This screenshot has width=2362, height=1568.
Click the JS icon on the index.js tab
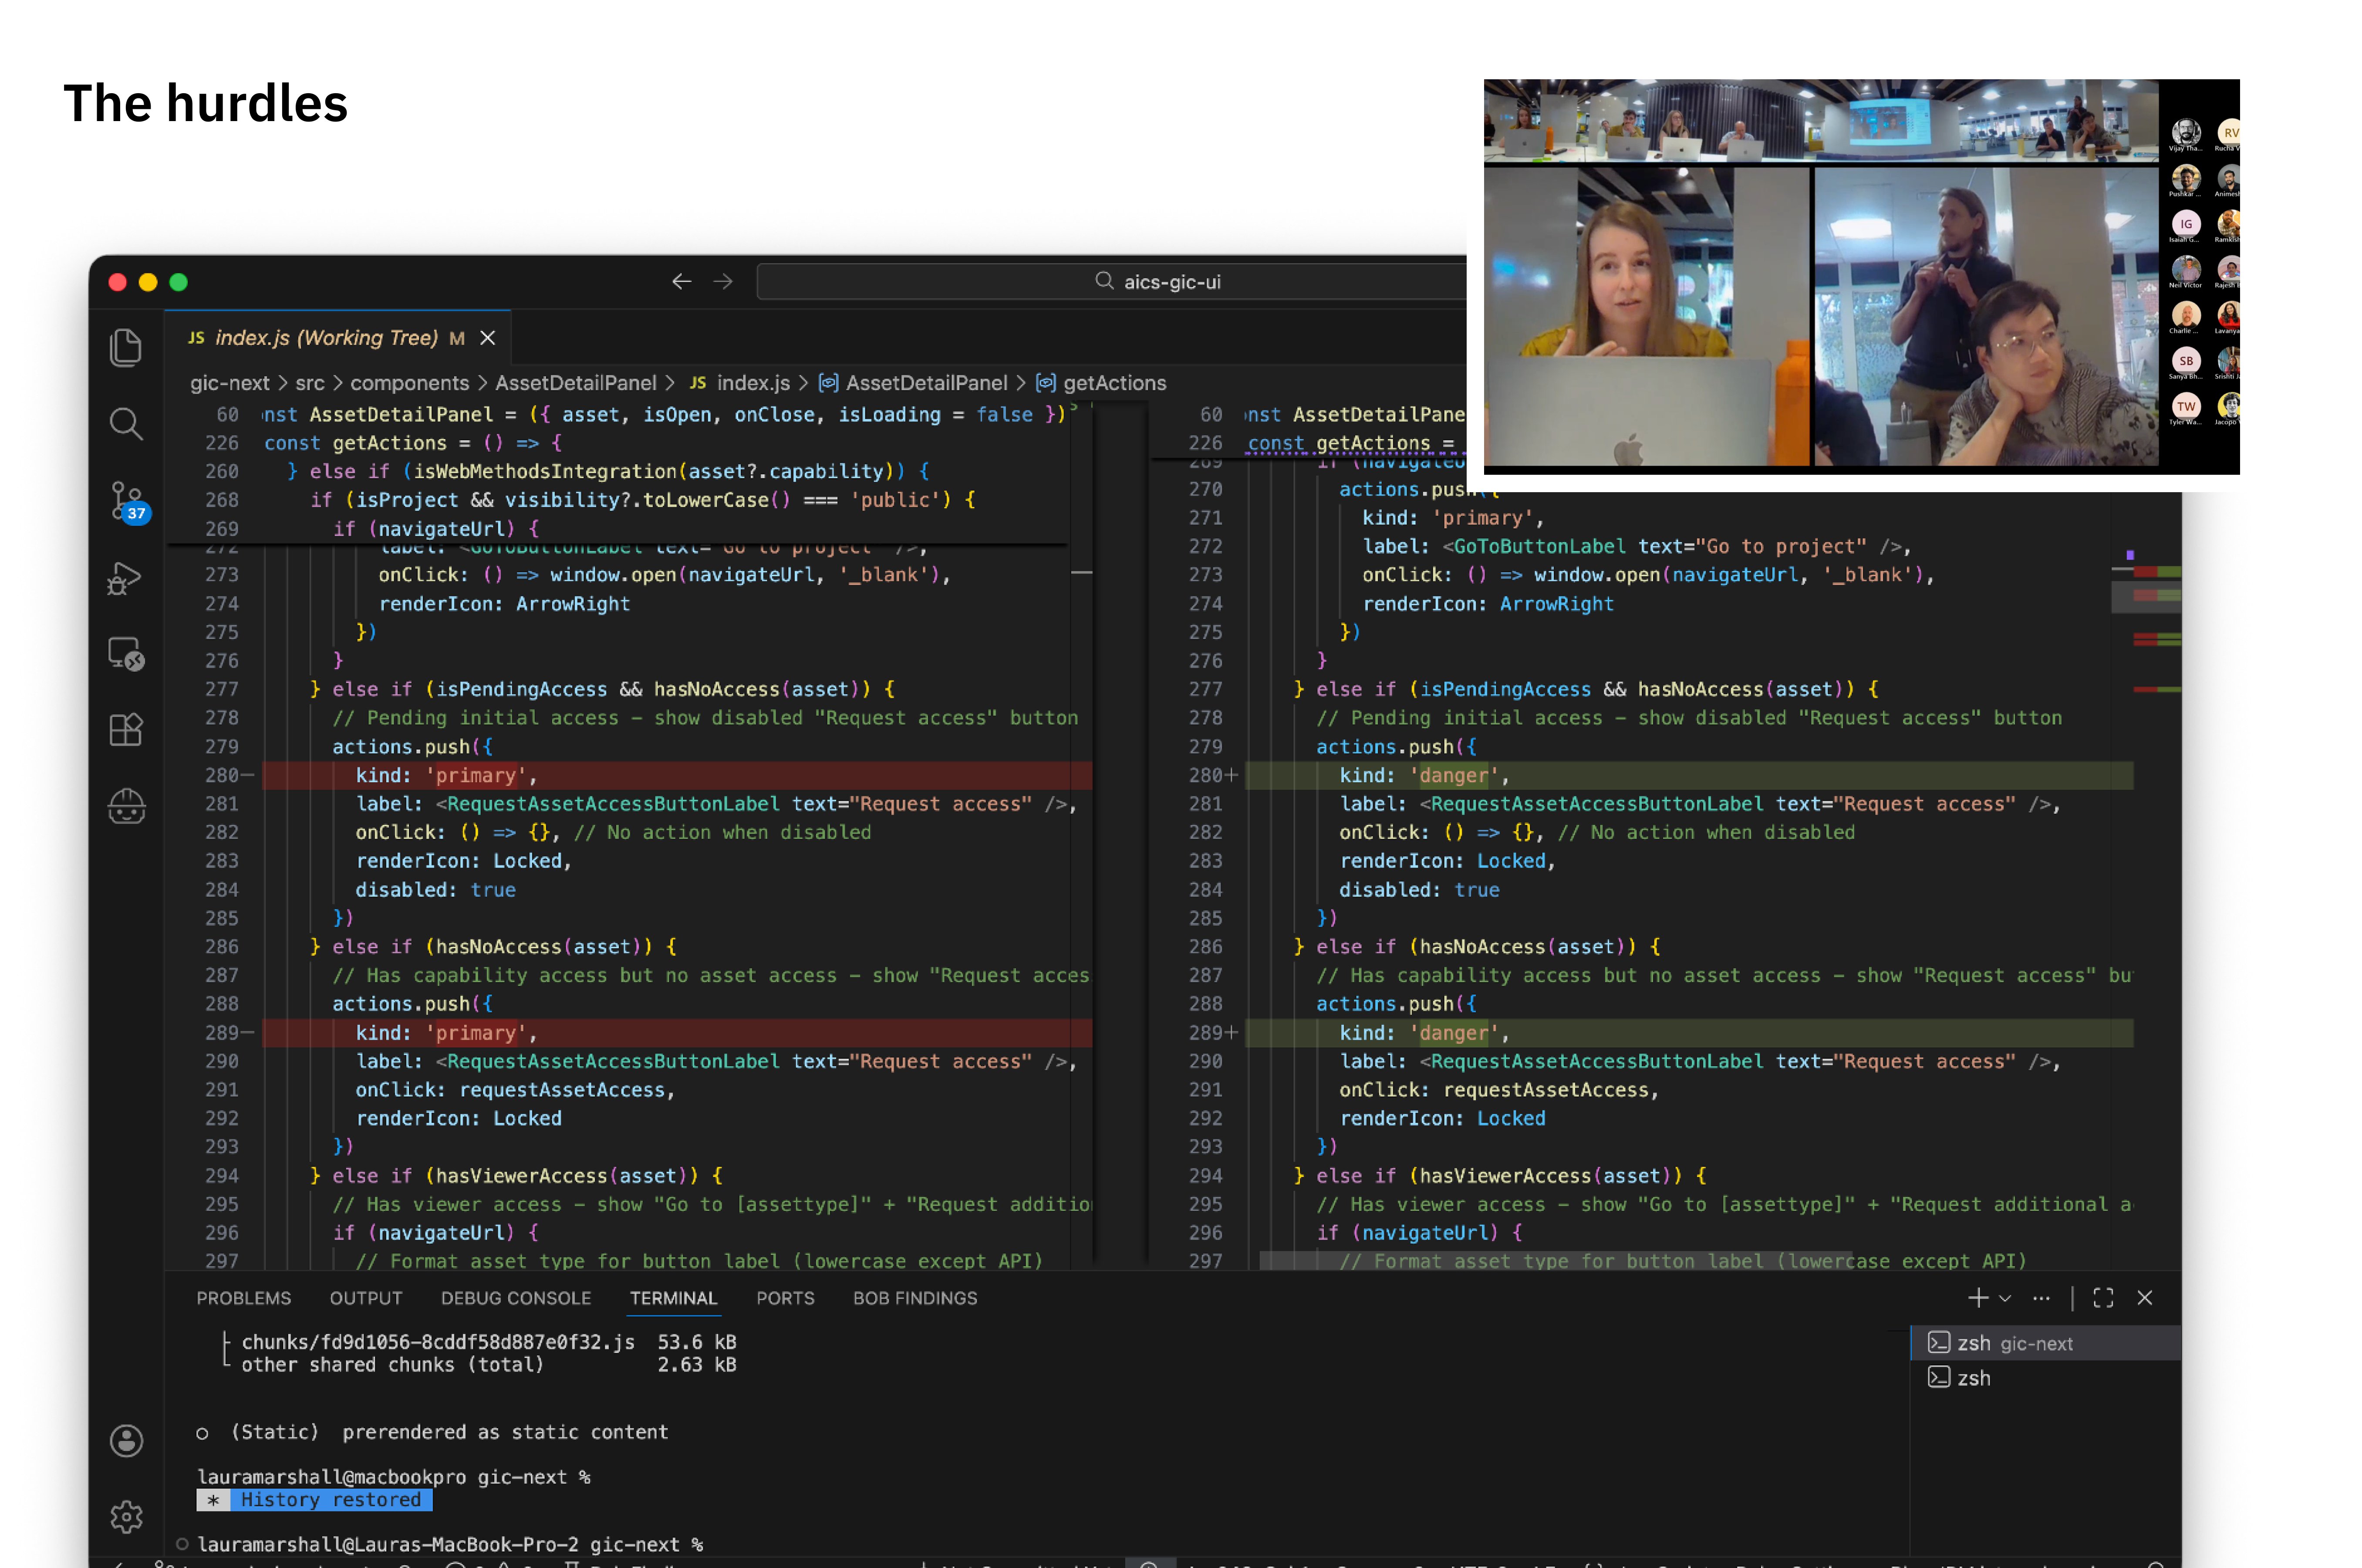pyautogui.click(x=197, y=338)
